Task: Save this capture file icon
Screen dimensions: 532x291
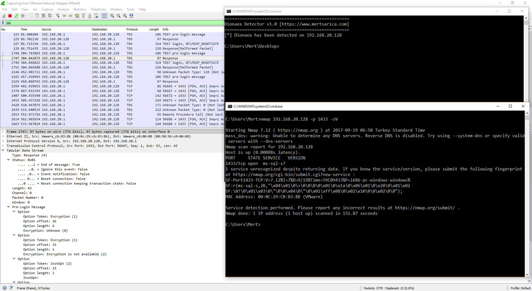Action: point(37,16)
